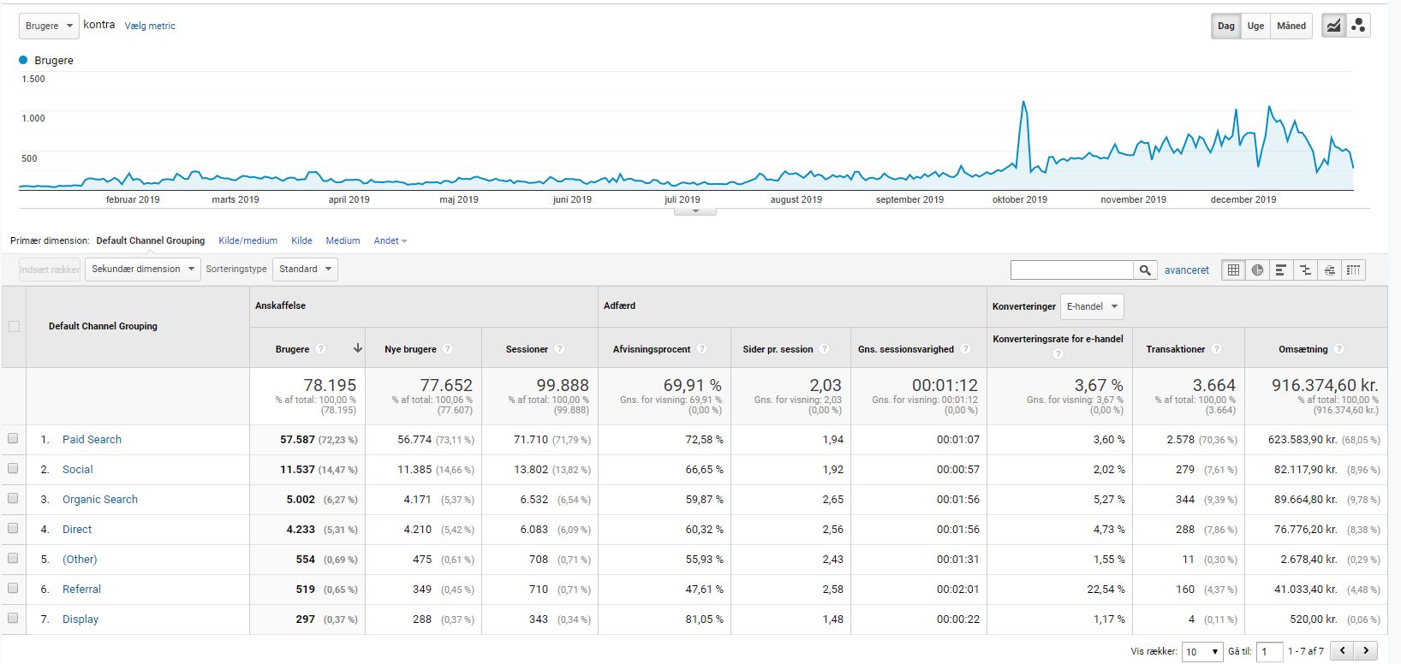Switch to the motion chart view icon
The image size is (1401, 664).
(x=1358, y=26)
